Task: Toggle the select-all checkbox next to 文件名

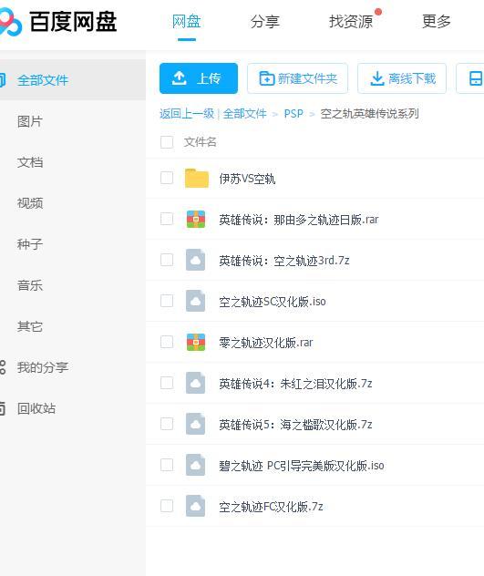Action: (167, 142)
